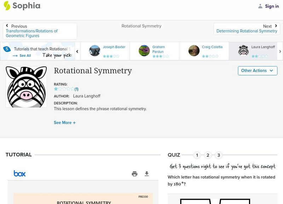Select quiz step 3 circle
Viewport: 283px width, 204px height.
tap(219, 155)
